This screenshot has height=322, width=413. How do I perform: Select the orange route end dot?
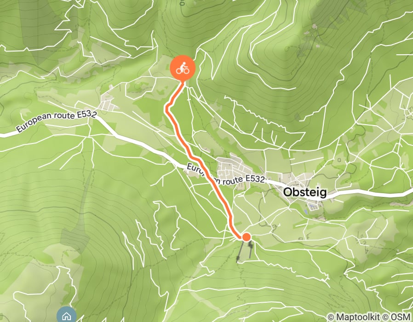pyautogui.click(x=246, y=237)
